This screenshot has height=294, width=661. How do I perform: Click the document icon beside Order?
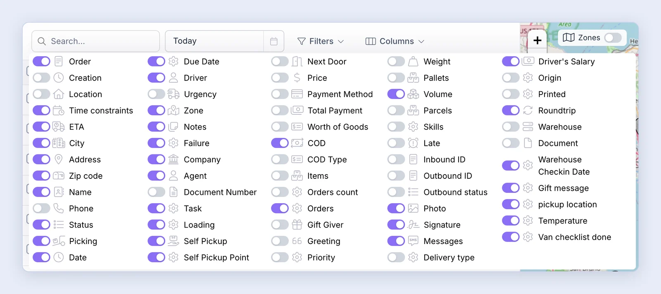tap(59, 62)
